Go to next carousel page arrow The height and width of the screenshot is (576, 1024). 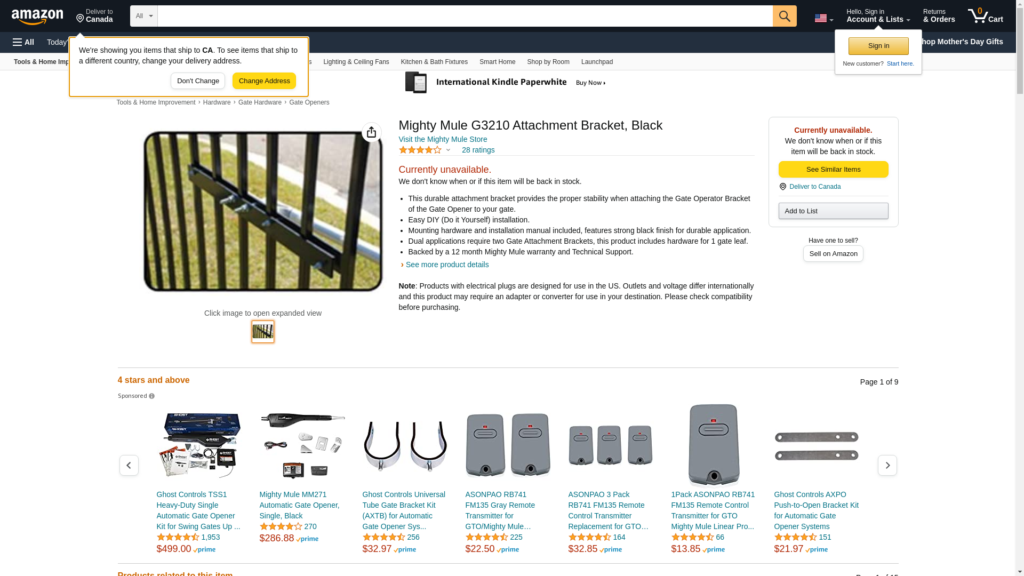[887, 466]
